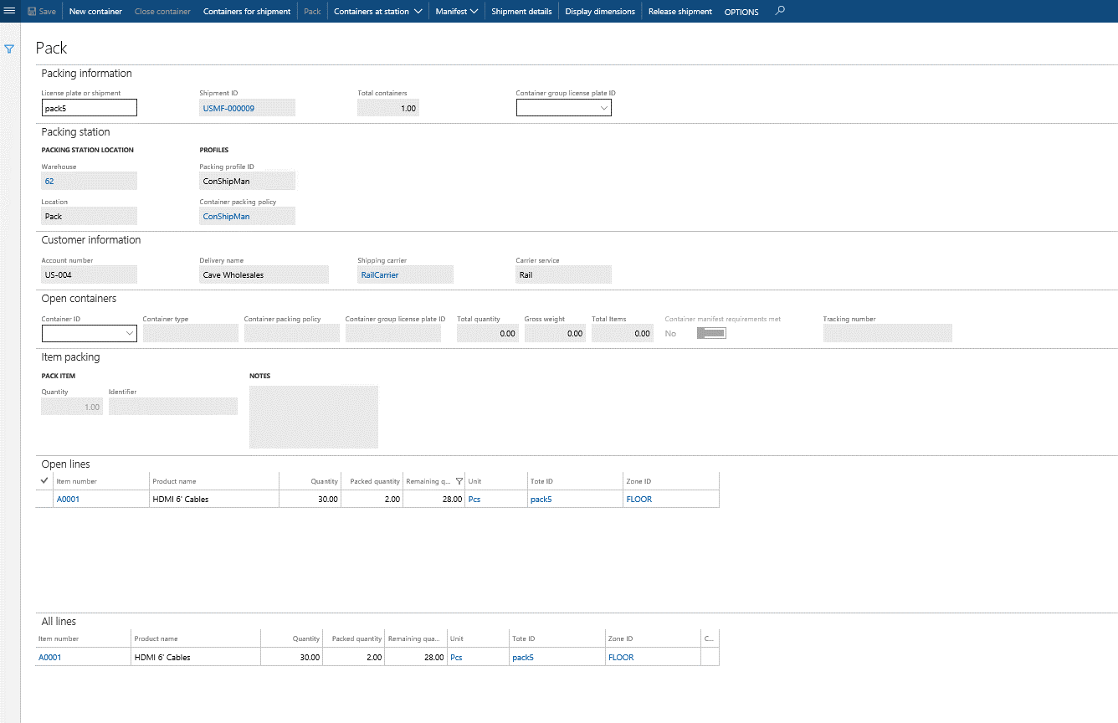Click Display dimensions in the toolbar
Image resolution: width=1118 pixels, height=723 pixels.
click(600, 12)
